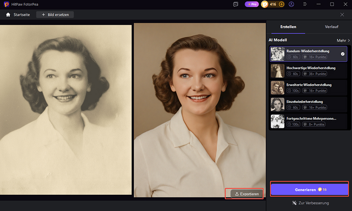The width and height of the screenshot is (352, 211).
Task: Click the HitPaw FotorPea logo icon
Action: [x=6, y=4]
